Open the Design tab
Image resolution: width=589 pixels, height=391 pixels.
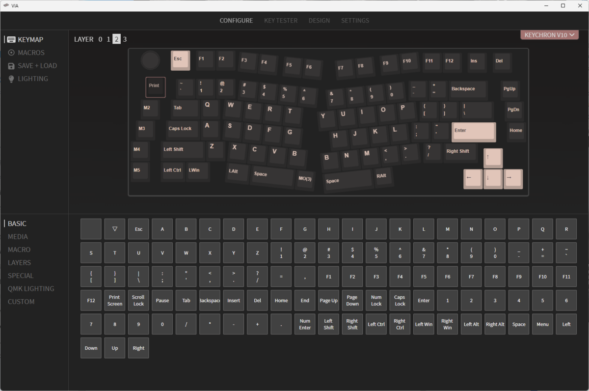tap(319, 21)
